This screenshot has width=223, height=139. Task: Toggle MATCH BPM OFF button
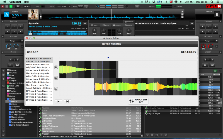138,101
